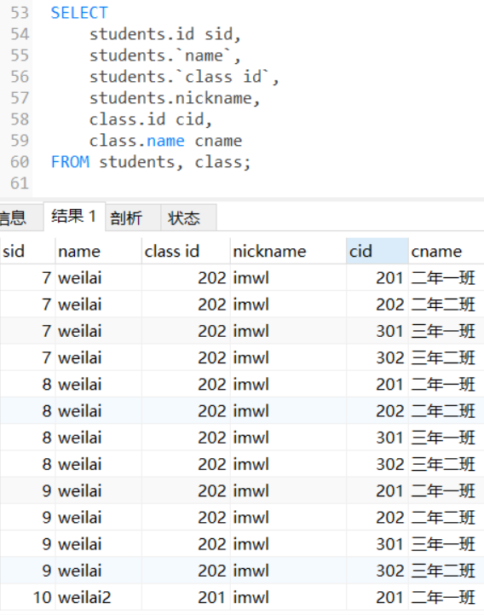The height and width of the screenshot is (615, 484).
Task: Select the class id column header
Action: point(186,251)
